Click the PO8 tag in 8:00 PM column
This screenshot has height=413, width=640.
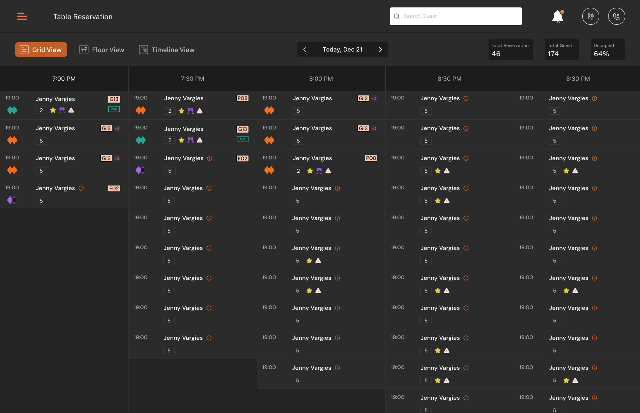371,158
